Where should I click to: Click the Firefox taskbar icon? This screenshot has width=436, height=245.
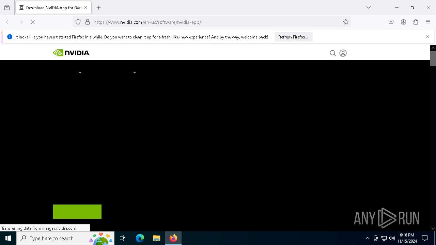[x=173, y=238]
